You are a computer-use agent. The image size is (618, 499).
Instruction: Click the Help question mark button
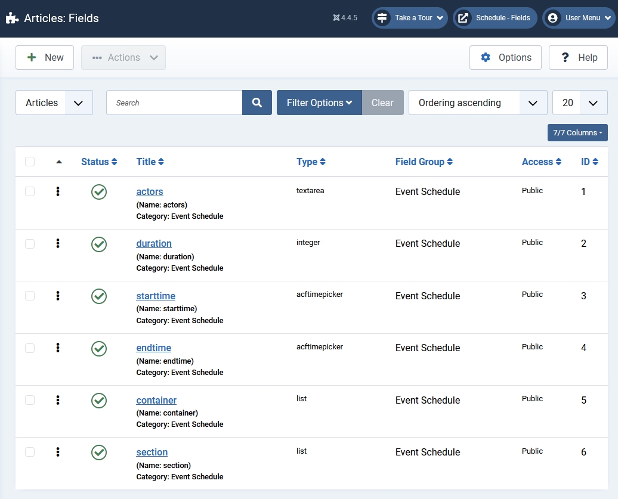coord(578,57)
